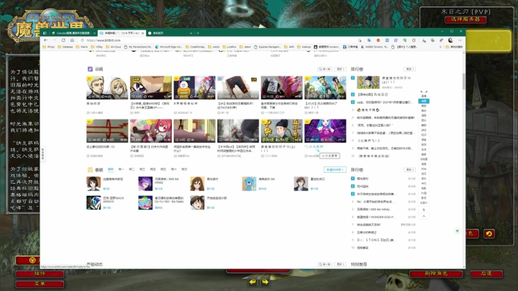
Task: Select the 周一 tab in 番剧
Action: 121,169
